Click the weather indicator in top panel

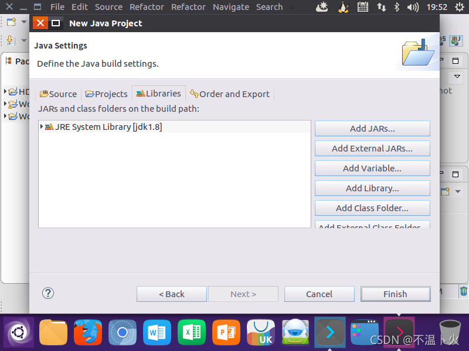(322, 7)
